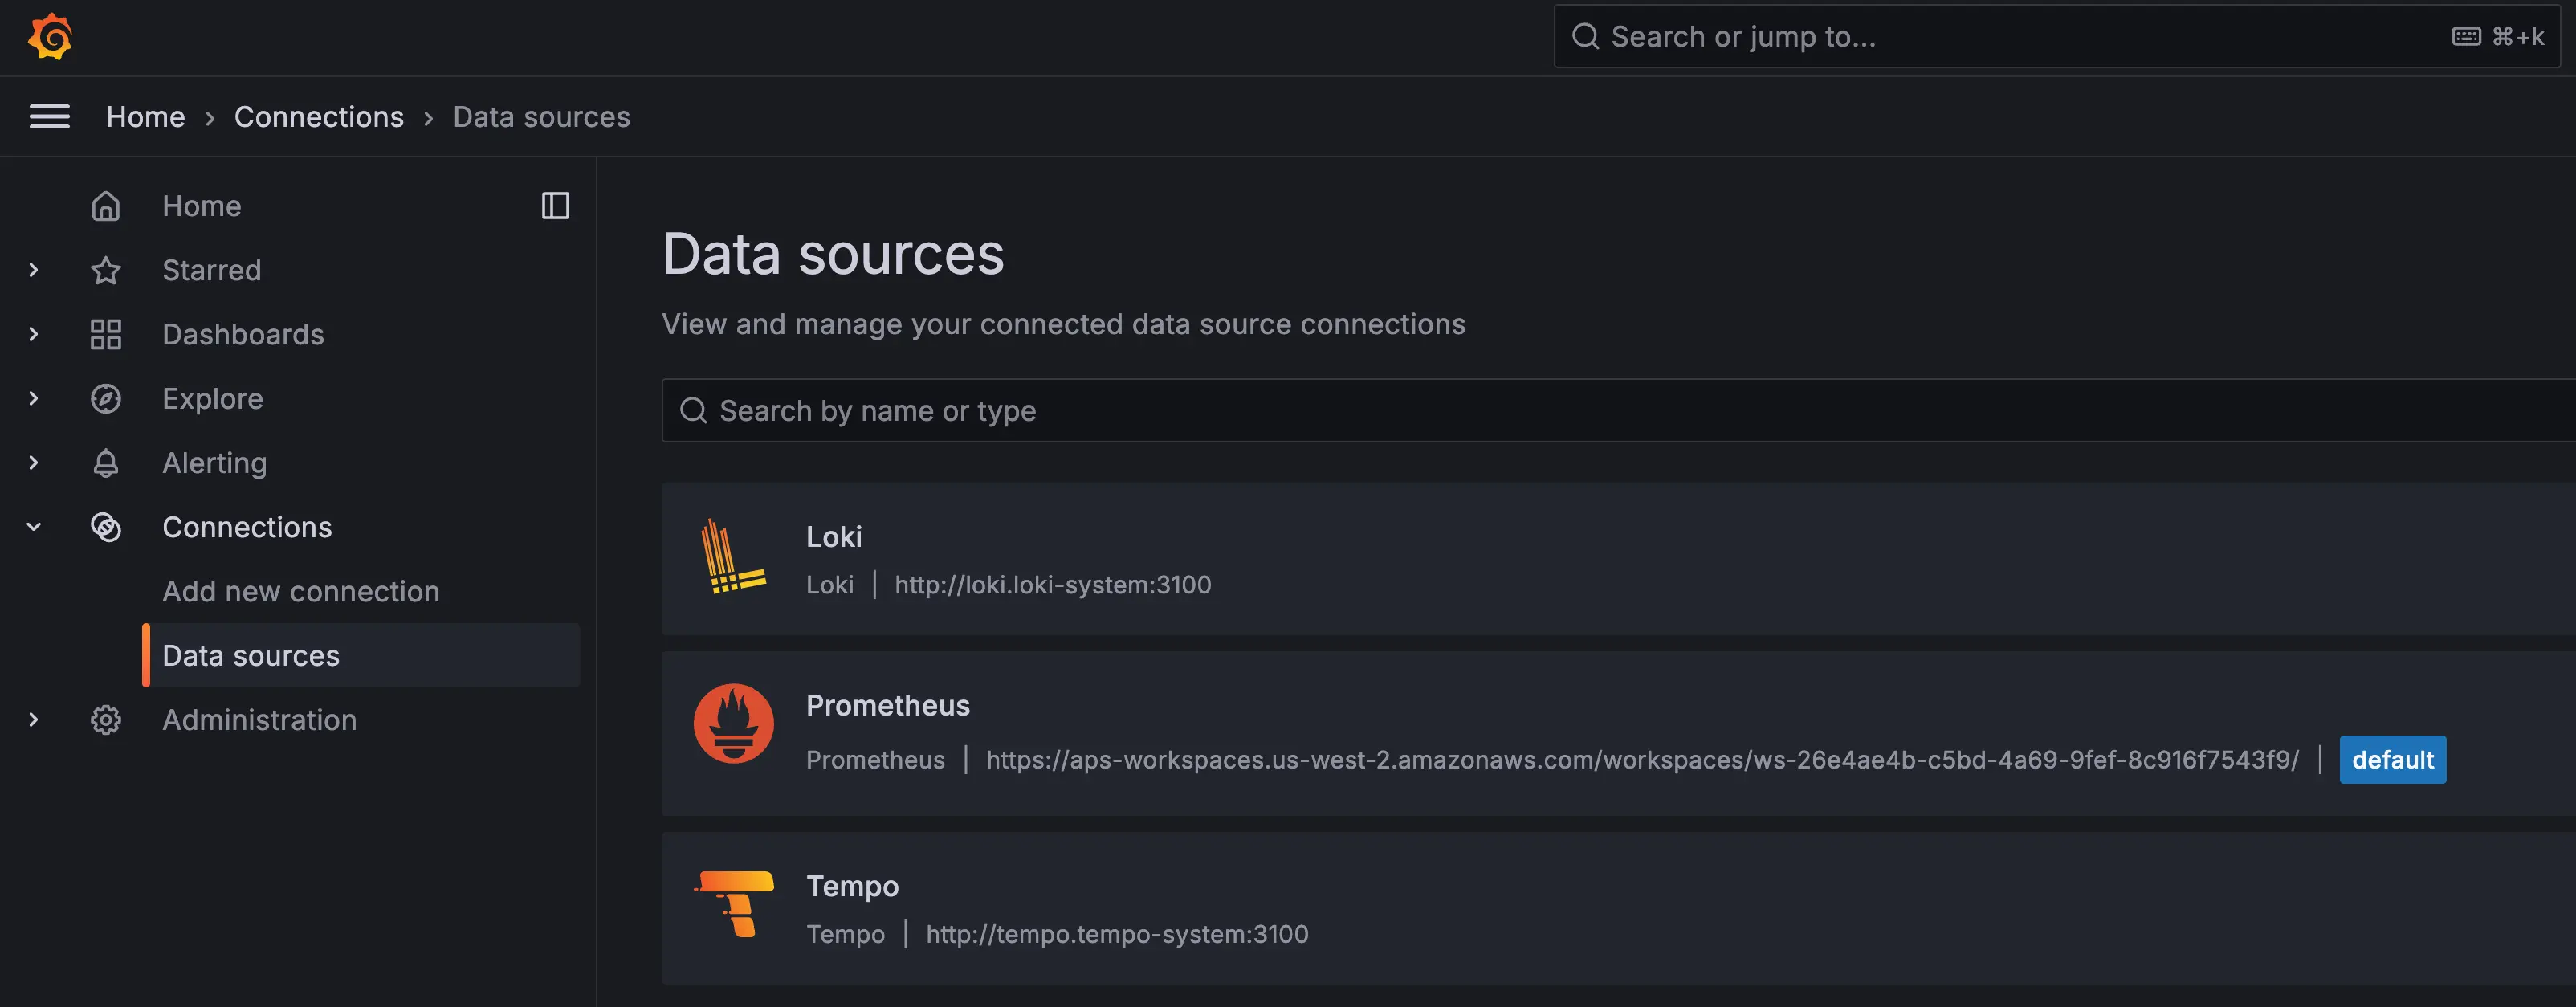Toggle the hamburger menu button

pyautogui.click(x=49, y=117)
